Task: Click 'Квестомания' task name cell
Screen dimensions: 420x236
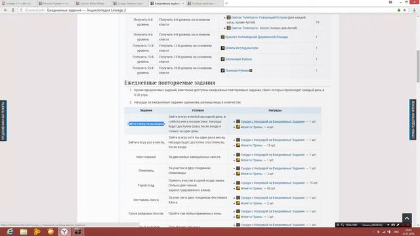Action: [x=146, y=157]
